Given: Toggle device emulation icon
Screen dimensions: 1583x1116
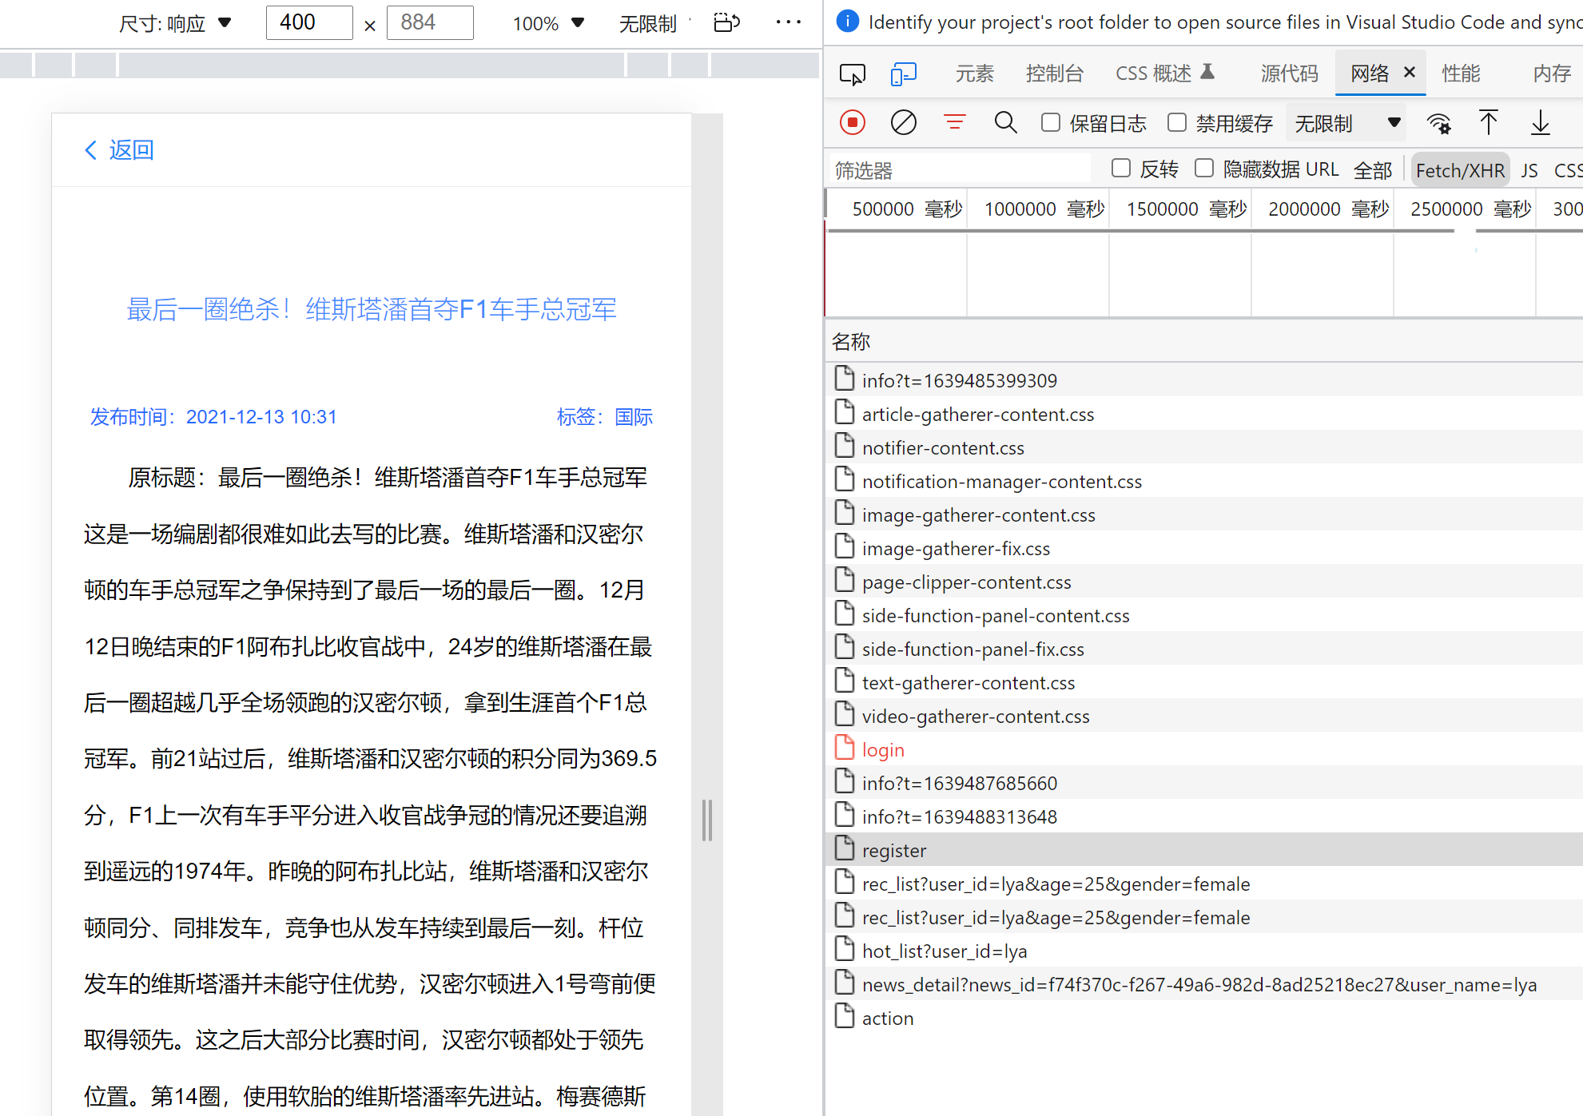Looking at the screenshot, I should click(903, 74).
